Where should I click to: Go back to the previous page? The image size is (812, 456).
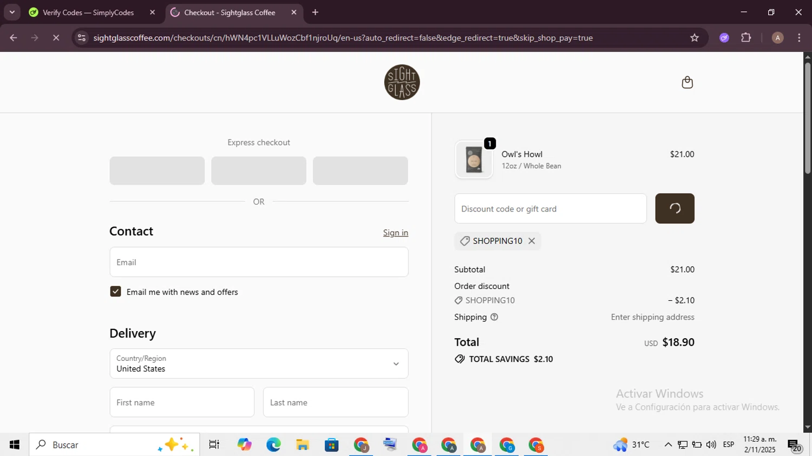[14, 38]
